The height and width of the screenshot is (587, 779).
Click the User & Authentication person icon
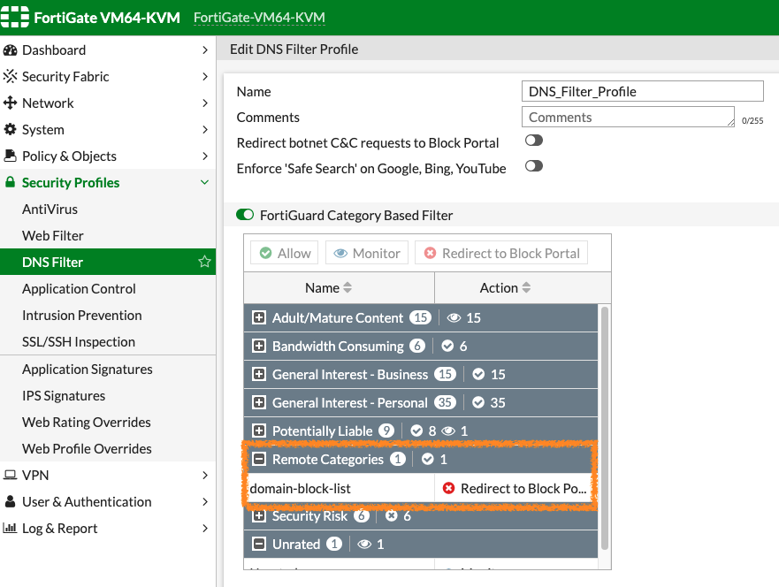10,501
